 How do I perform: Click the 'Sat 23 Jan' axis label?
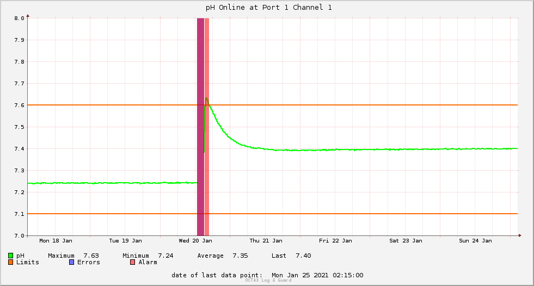[406, 241]
